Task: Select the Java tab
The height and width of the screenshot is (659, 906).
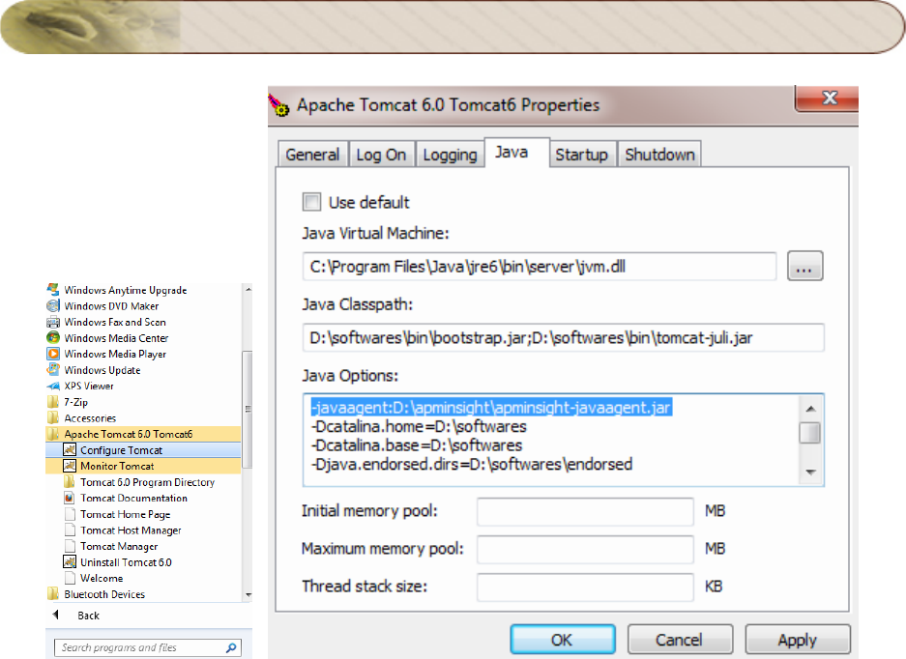Action: (x=516, y=153)
